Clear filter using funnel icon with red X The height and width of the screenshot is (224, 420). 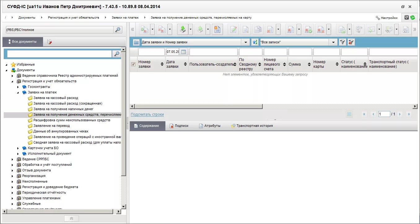coord(351,42)
